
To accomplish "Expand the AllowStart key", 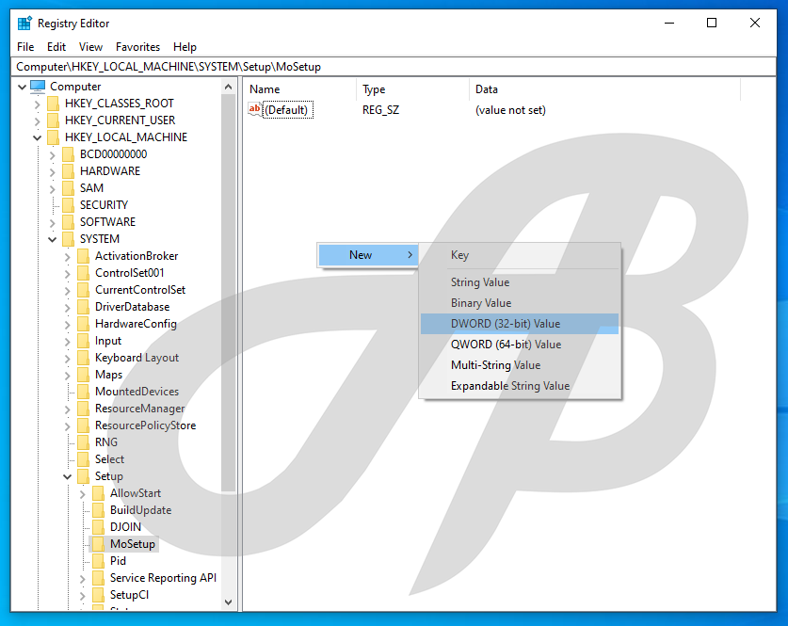I will point(83,494).
